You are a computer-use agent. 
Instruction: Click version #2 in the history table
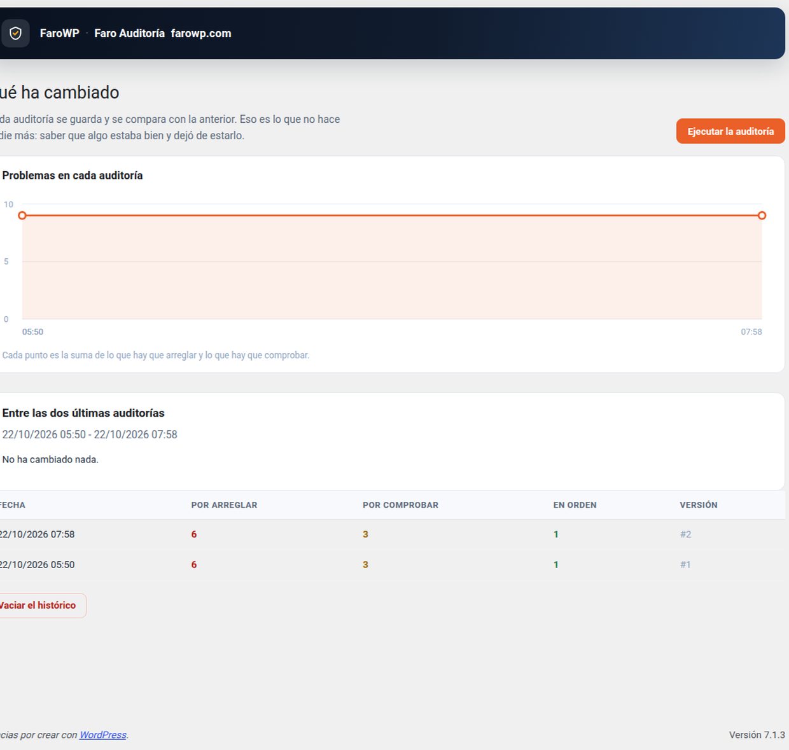coord(685,534)
